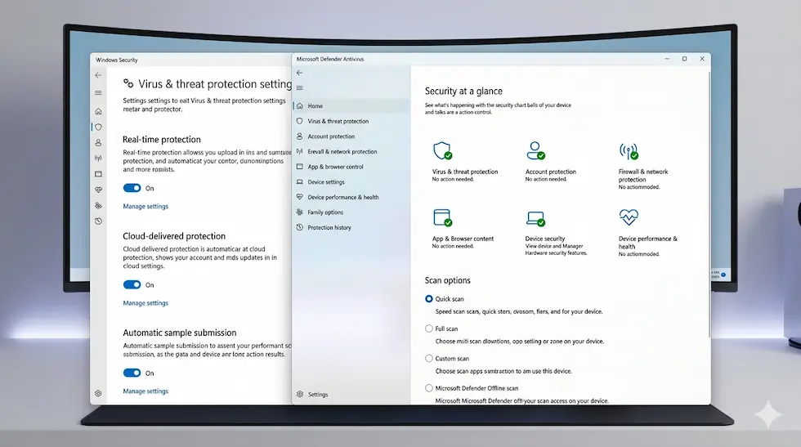801x447 pixels.
Task: Open the Account protection tile icon
Action: click(535, 150)
